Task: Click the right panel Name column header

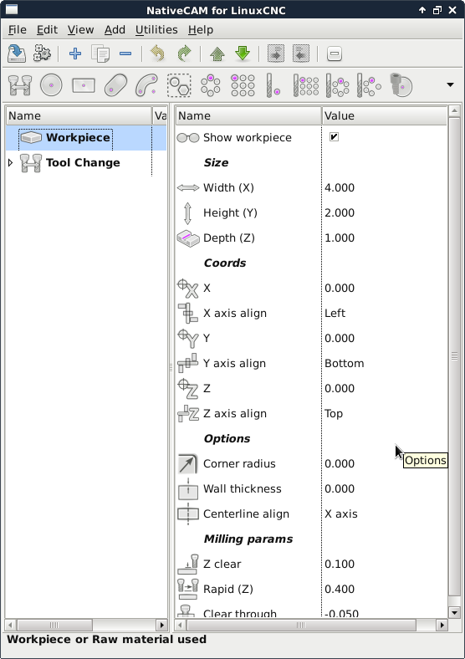Action: pyautogui.click(x=248, y=116)
